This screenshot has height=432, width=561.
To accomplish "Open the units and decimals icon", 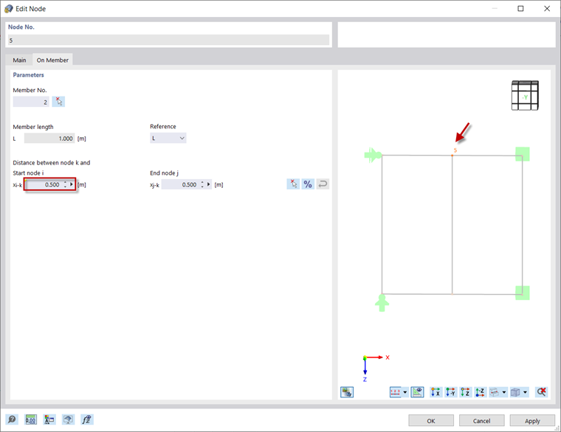I will [x=31, y=419].
